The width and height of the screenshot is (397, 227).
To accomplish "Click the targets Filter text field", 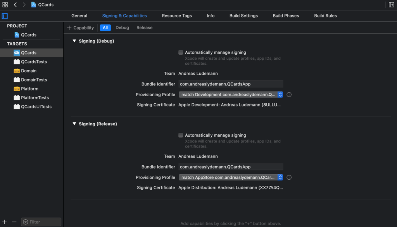I will pos(41,222).
